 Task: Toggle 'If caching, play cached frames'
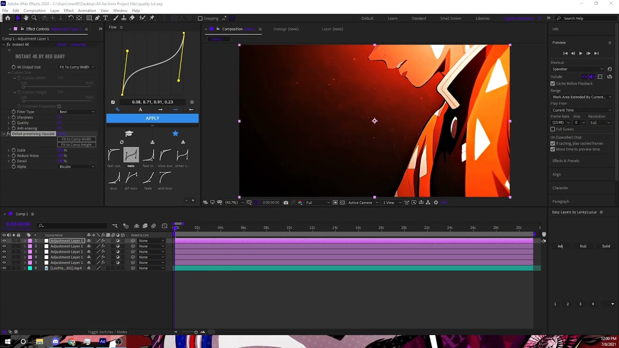553,144
